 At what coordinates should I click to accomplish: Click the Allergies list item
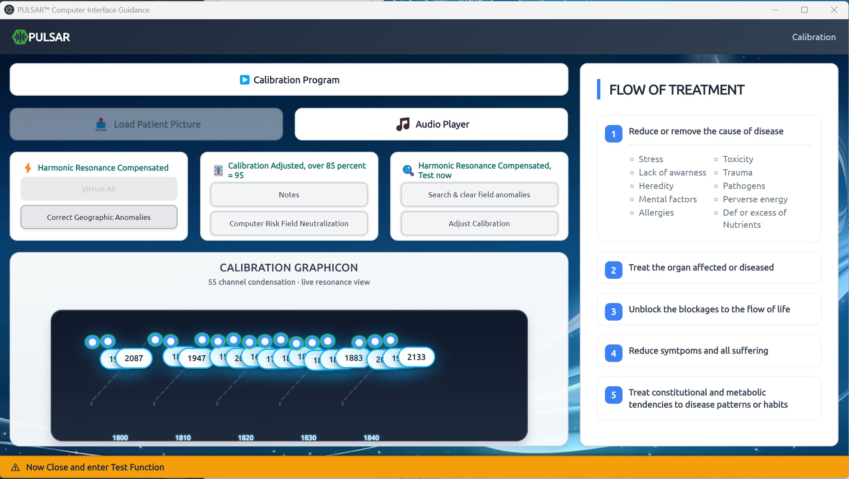[x=656, y=213]
